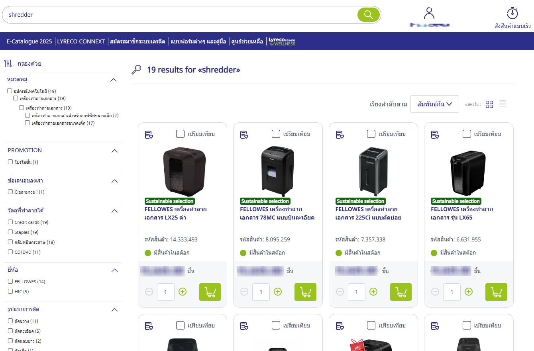Decrease quantity for LX65 shredder
This screenshot has height=351, width=534.
(435, 292)
